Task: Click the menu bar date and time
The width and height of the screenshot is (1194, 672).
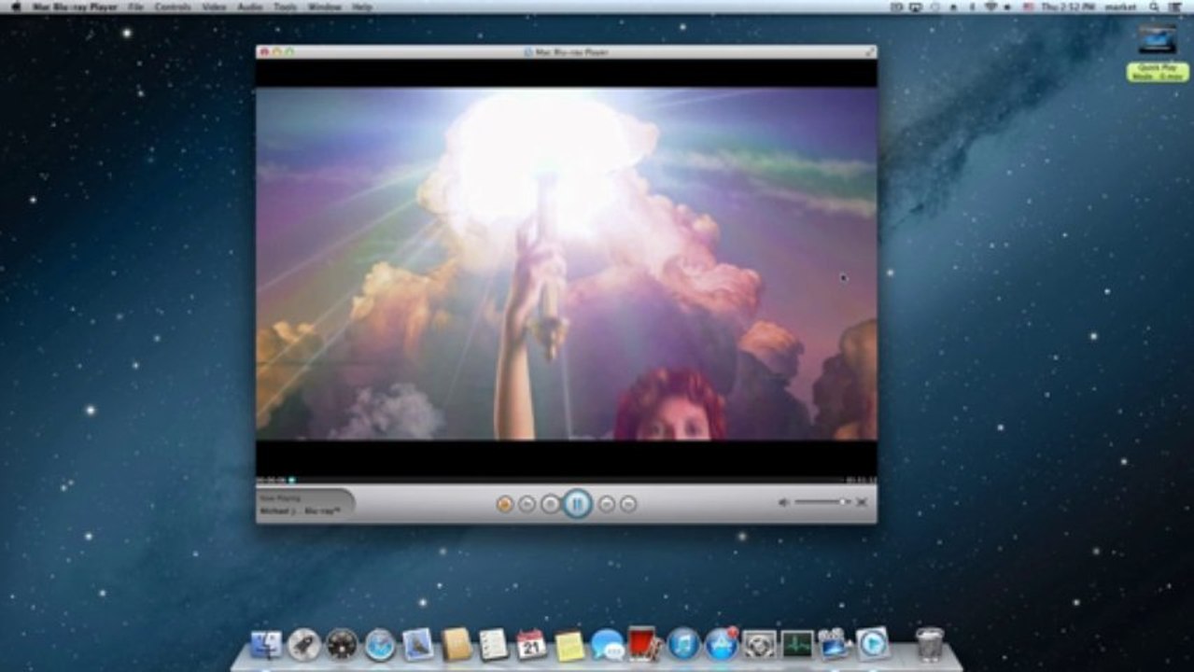Action: coord(1067,7)
